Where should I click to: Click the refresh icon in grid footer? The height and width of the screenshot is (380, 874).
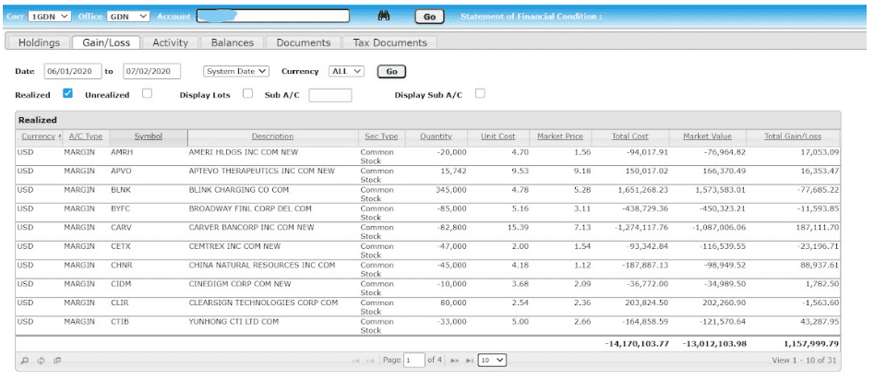coord(41,361)
